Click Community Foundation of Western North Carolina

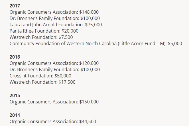[x=63, y=43]
